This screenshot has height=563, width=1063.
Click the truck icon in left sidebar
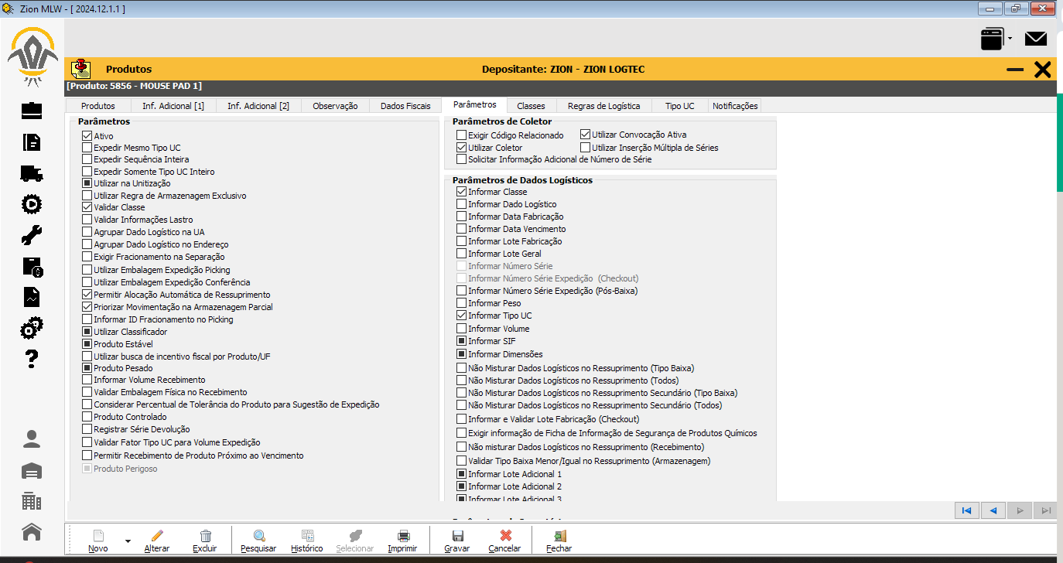pyautogui.click(x=31, y=173)
